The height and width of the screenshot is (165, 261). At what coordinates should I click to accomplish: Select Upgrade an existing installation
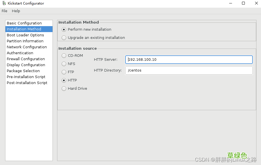click(x=64, y=37)
